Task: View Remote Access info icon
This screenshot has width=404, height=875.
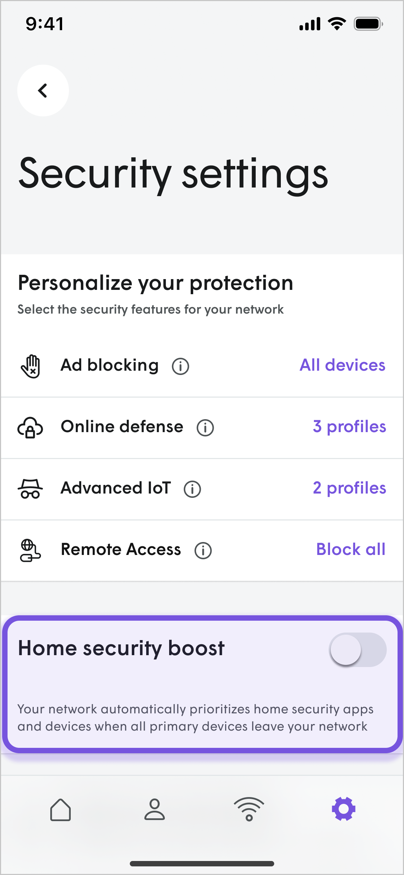Action: tap(203, 551)
